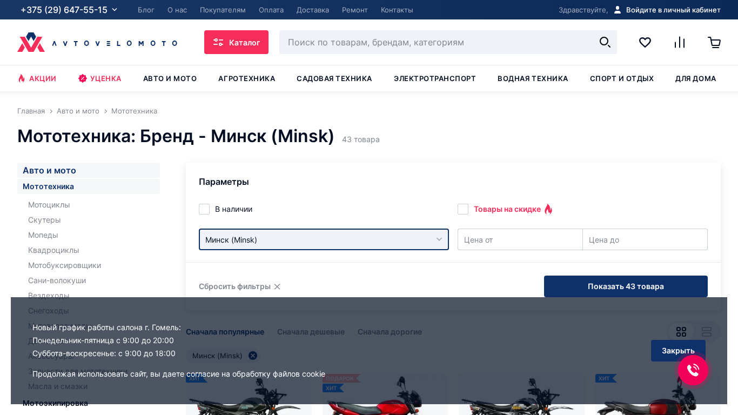
Task: Open the Ремонт link
Action: (355, 10)
